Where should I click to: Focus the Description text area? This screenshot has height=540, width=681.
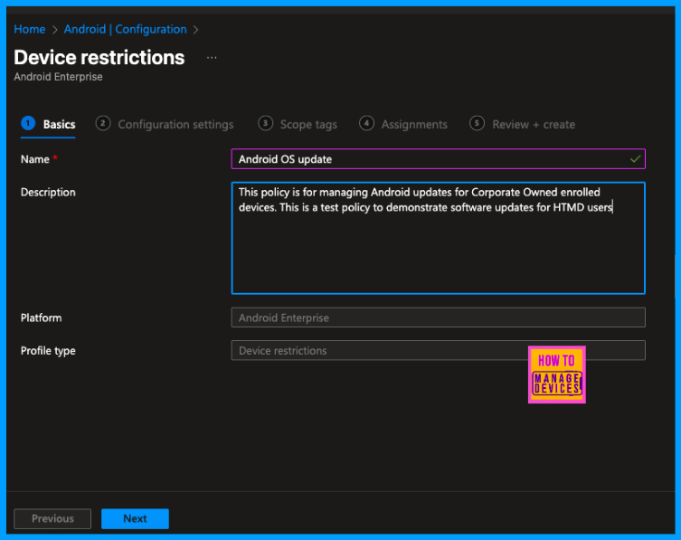pos(439,238)
